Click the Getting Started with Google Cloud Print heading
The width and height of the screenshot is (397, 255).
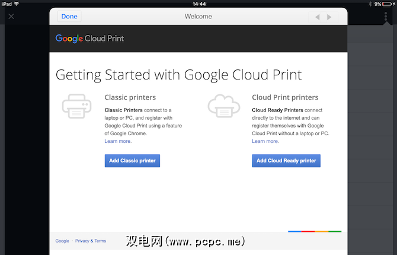(x=178, y=75)
